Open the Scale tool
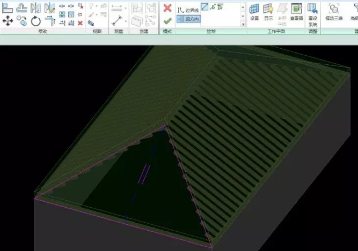 pos(71,14)
